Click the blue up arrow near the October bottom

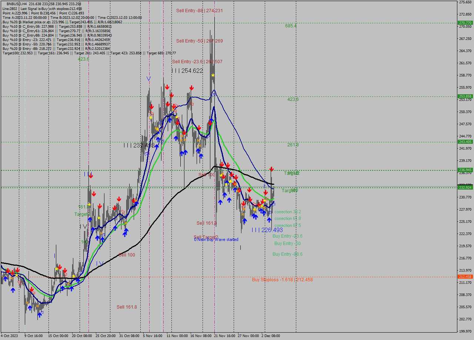click(39, 314)
